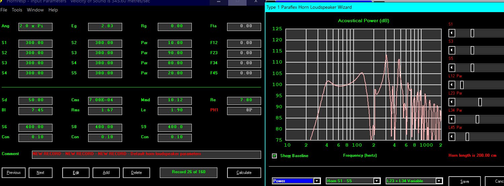This screenshot has width=504, height=186.
Task: Click the Re field showing 7.80
Action: pyautogui.click(x=244, y=101)
